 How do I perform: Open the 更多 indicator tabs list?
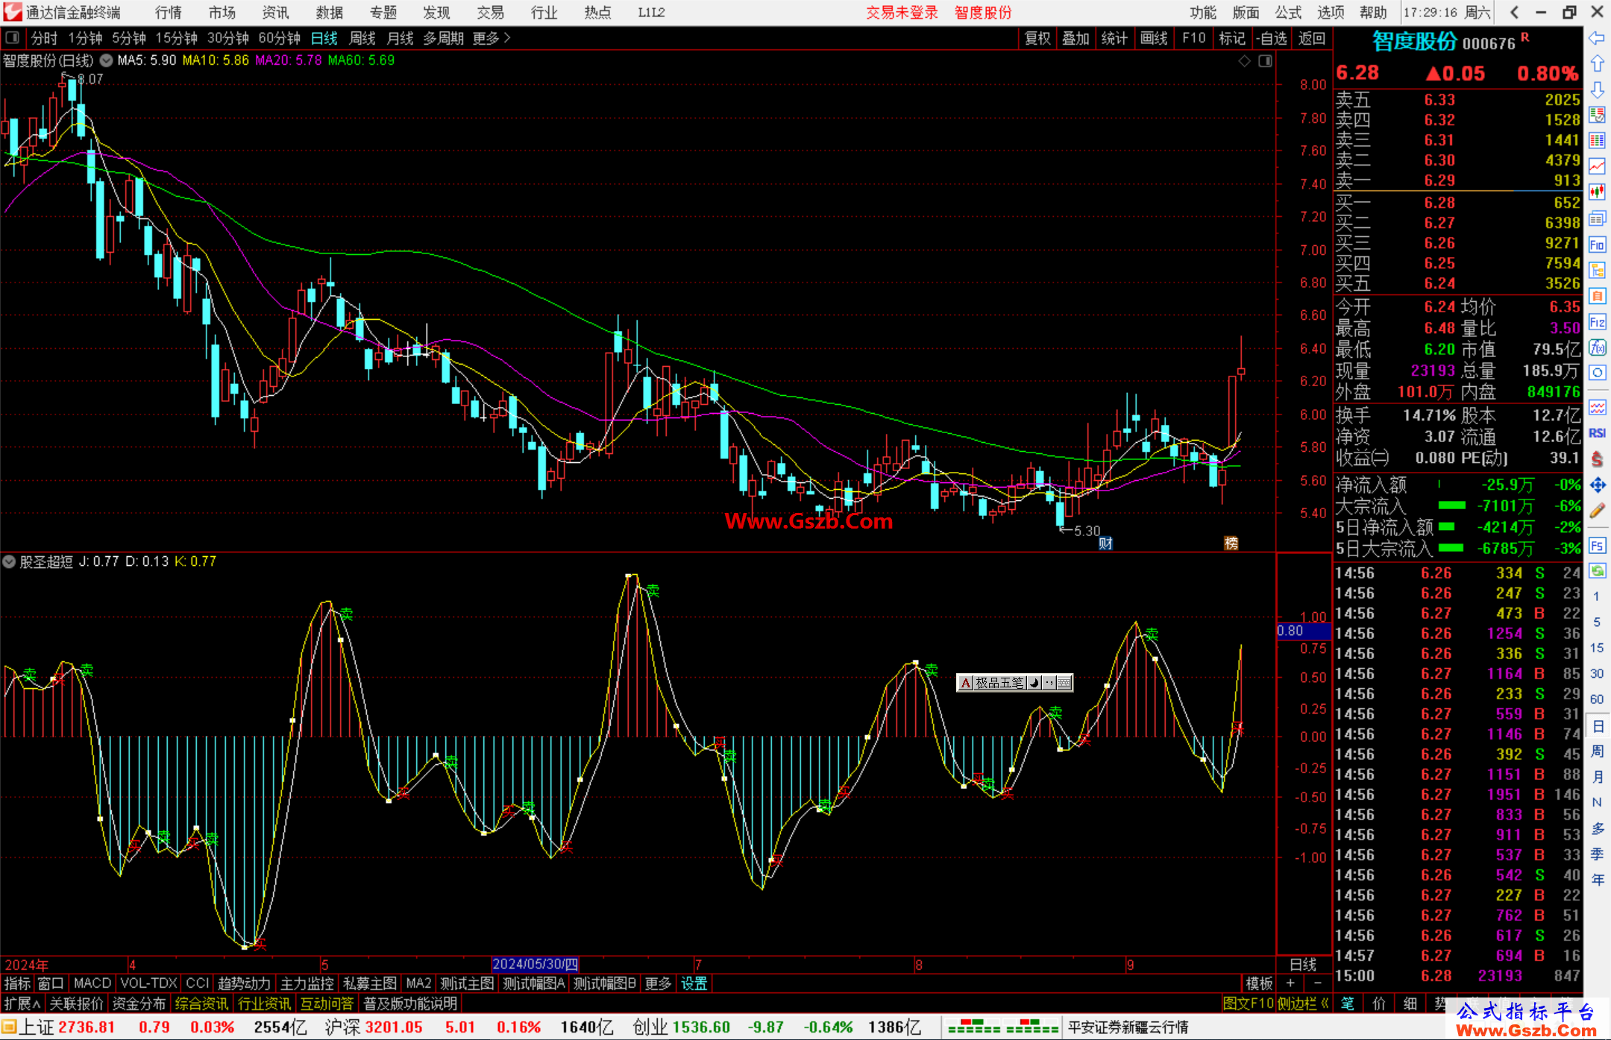click(658, 983)
